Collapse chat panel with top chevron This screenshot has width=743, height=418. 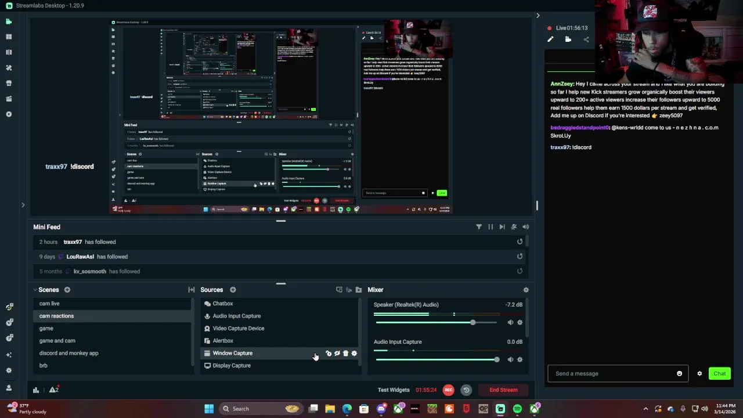538,16
